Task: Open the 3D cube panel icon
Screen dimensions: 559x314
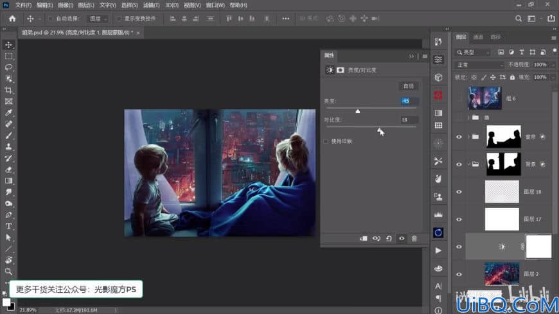Action: click(x=438, y=77)
